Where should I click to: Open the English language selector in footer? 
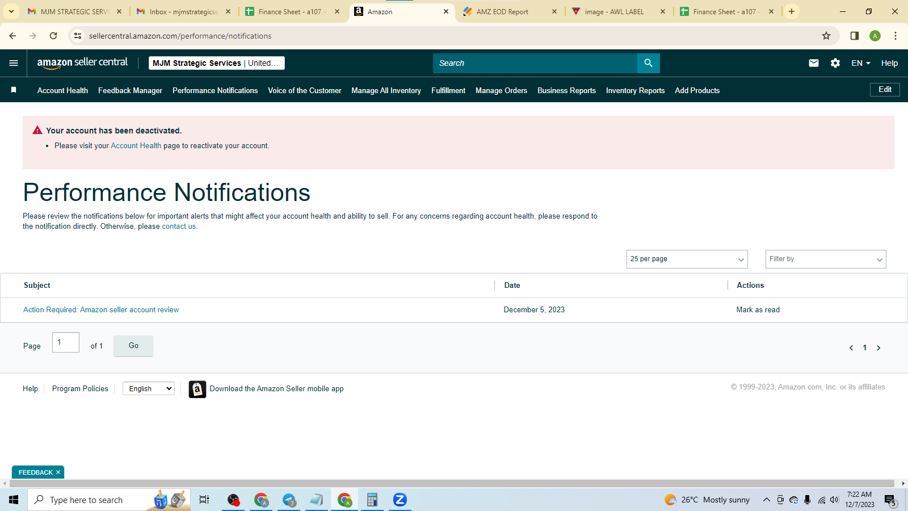(149, 388)
